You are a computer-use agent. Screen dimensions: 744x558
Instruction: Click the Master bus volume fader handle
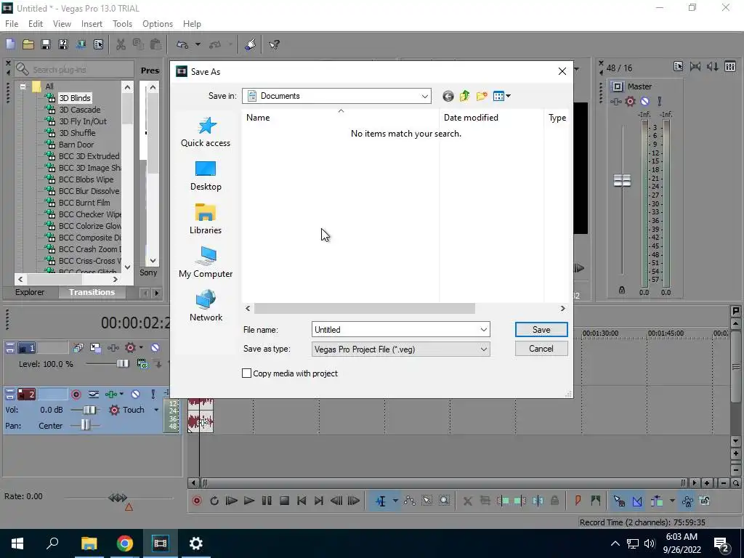click(622, 180)
